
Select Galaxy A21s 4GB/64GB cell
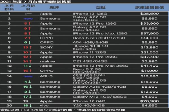99,87
